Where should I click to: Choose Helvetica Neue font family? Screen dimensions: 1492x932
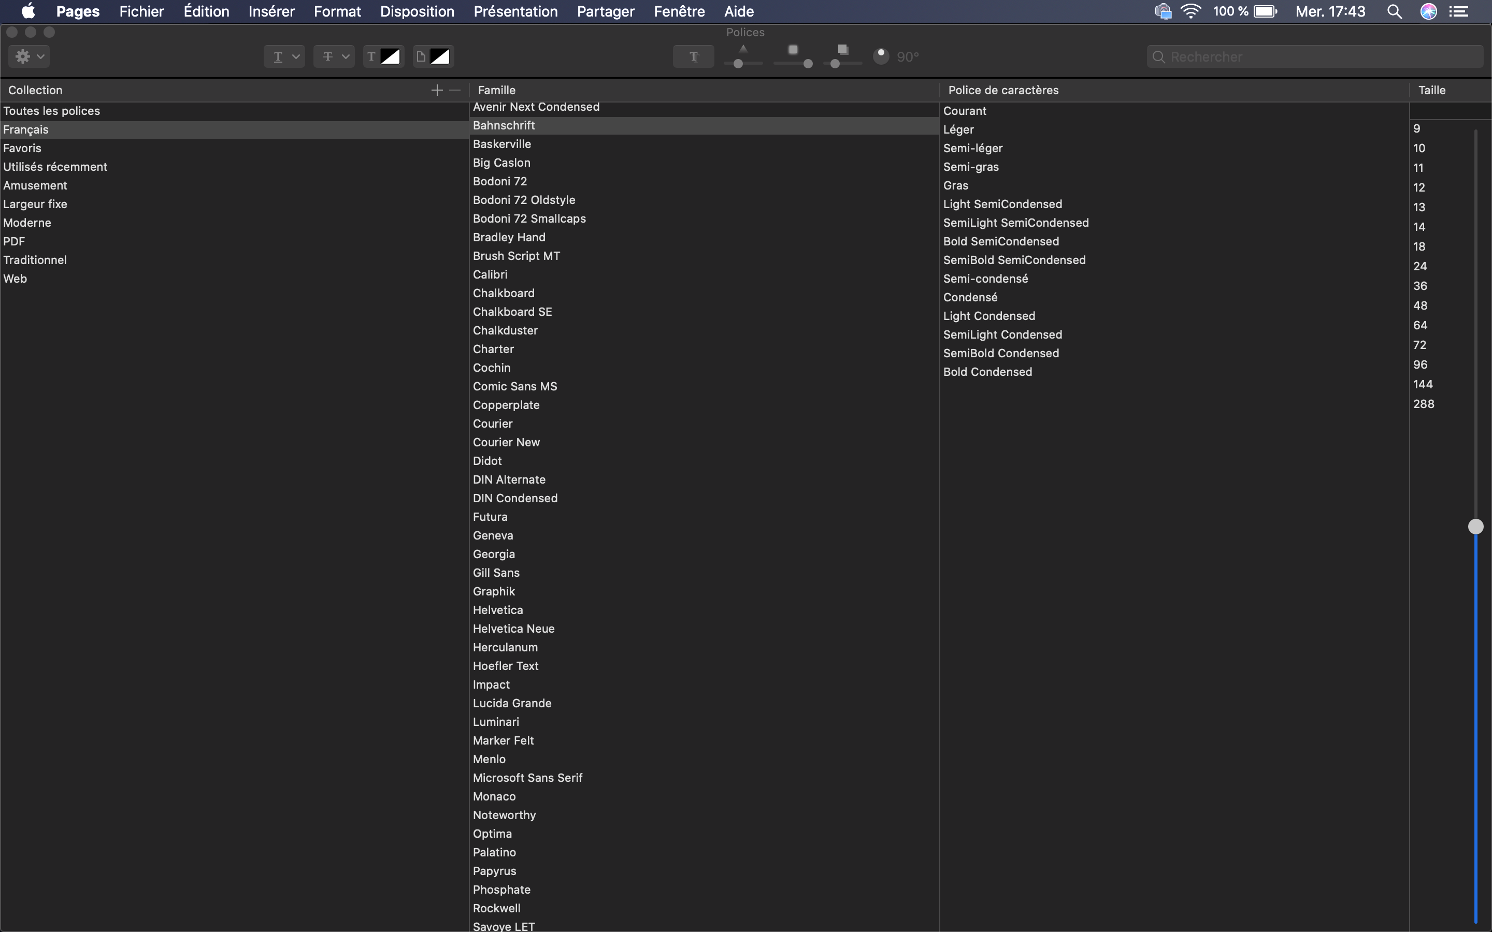pyautogui.click(x=513, y=628)
